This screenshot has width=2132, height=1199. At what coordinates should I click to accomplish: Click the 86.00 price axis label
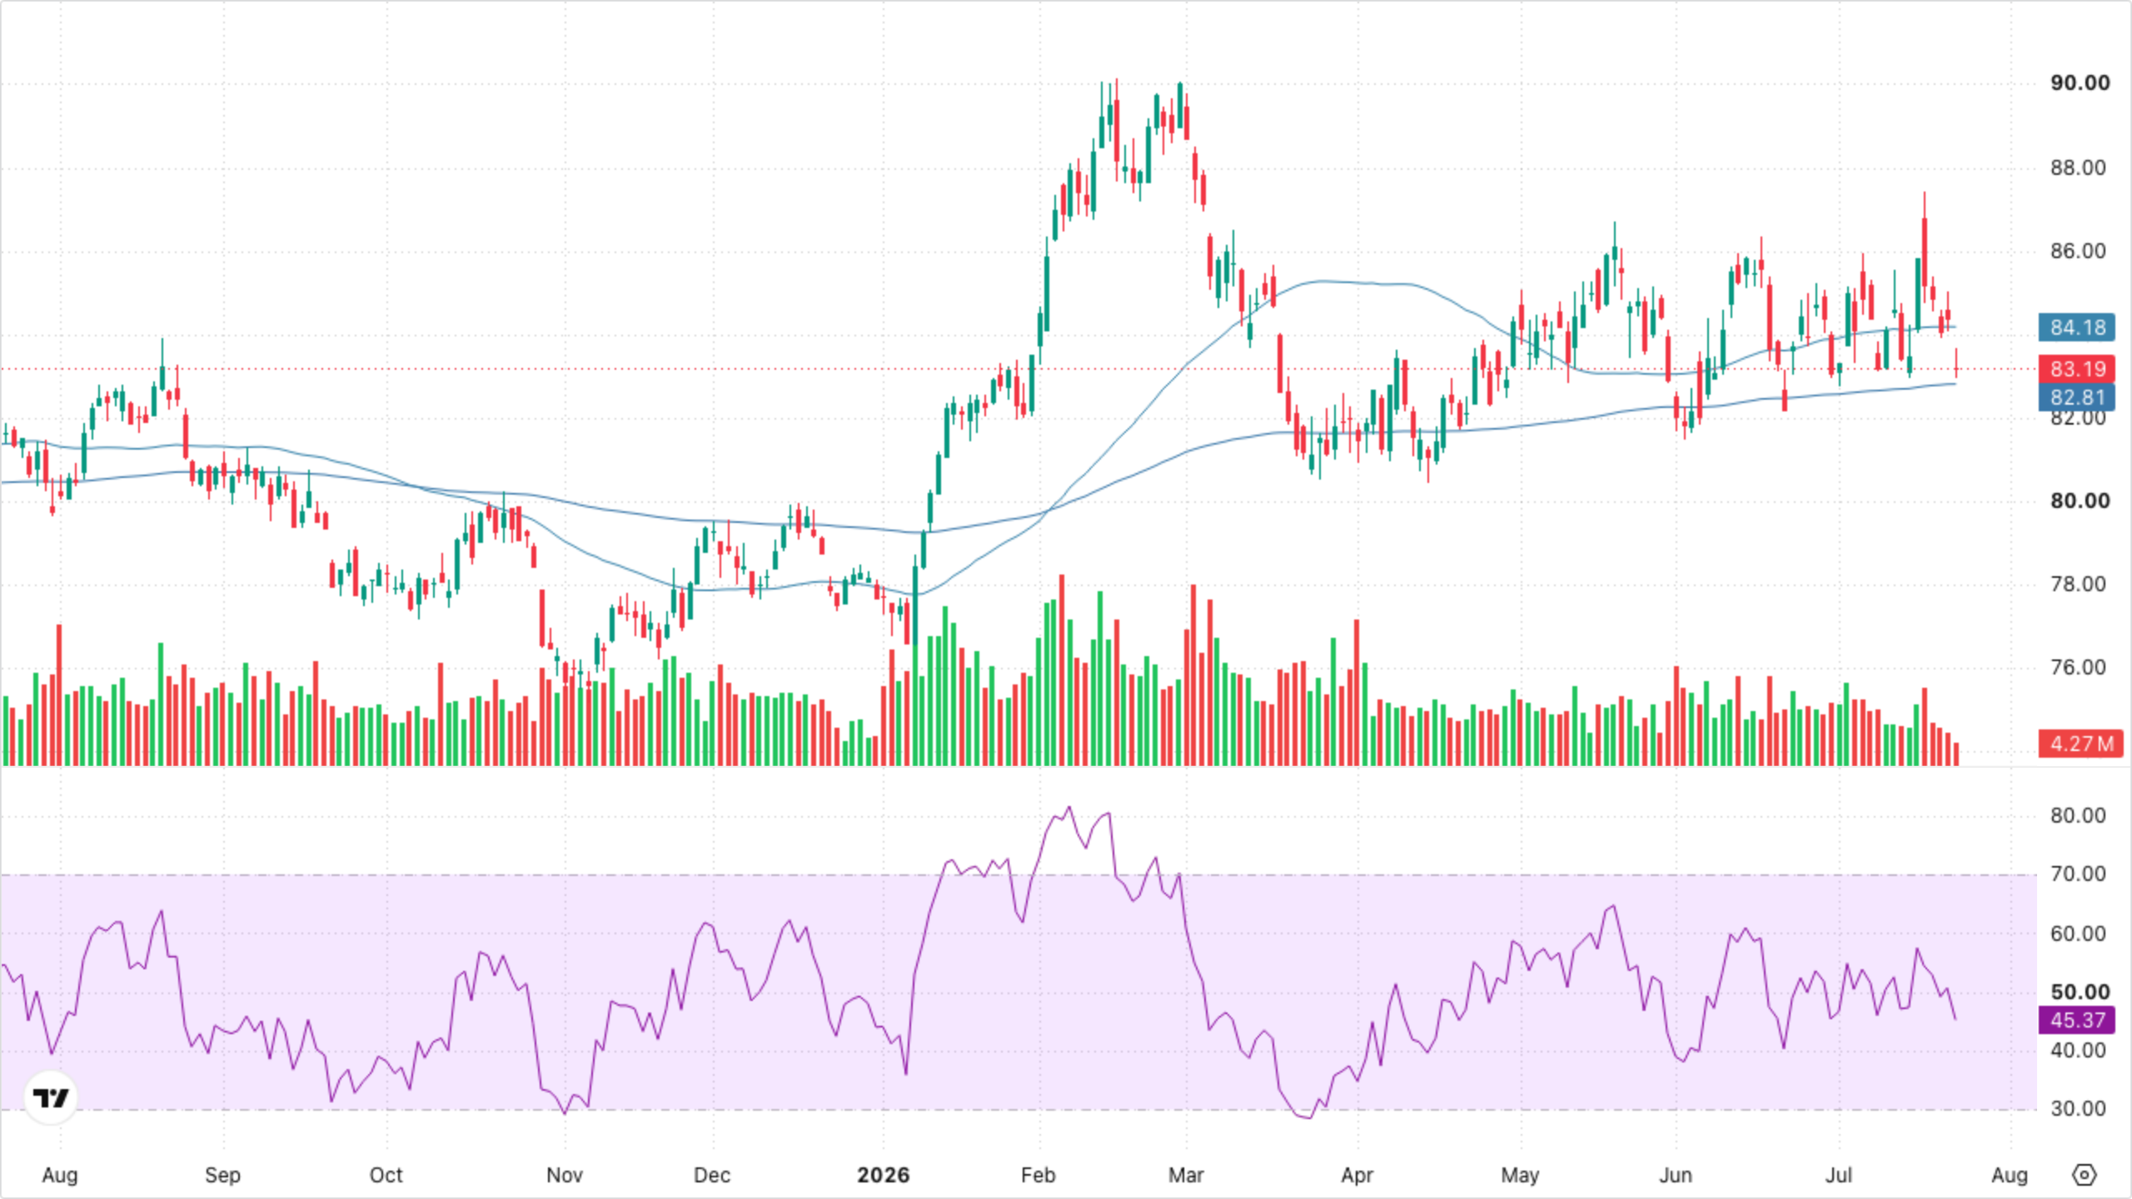coord(2078,251)
